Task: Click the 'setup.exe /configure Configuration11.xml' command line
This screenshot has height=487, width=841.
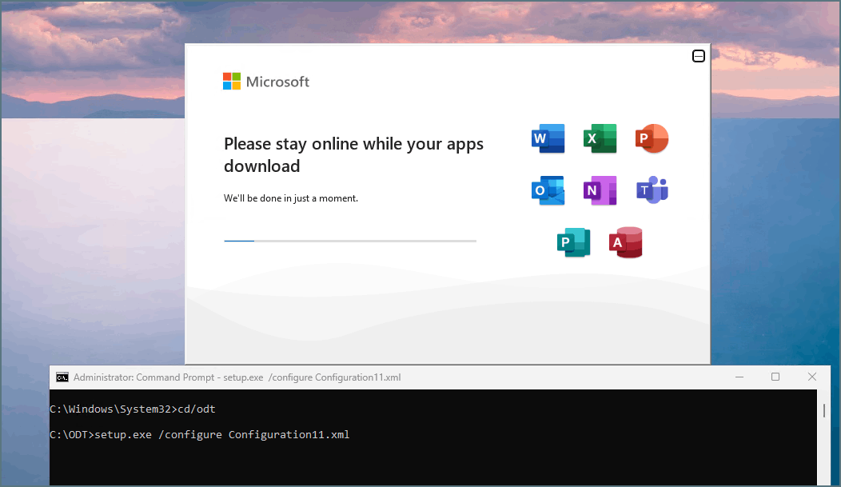Action: click(x=200, y=434)
